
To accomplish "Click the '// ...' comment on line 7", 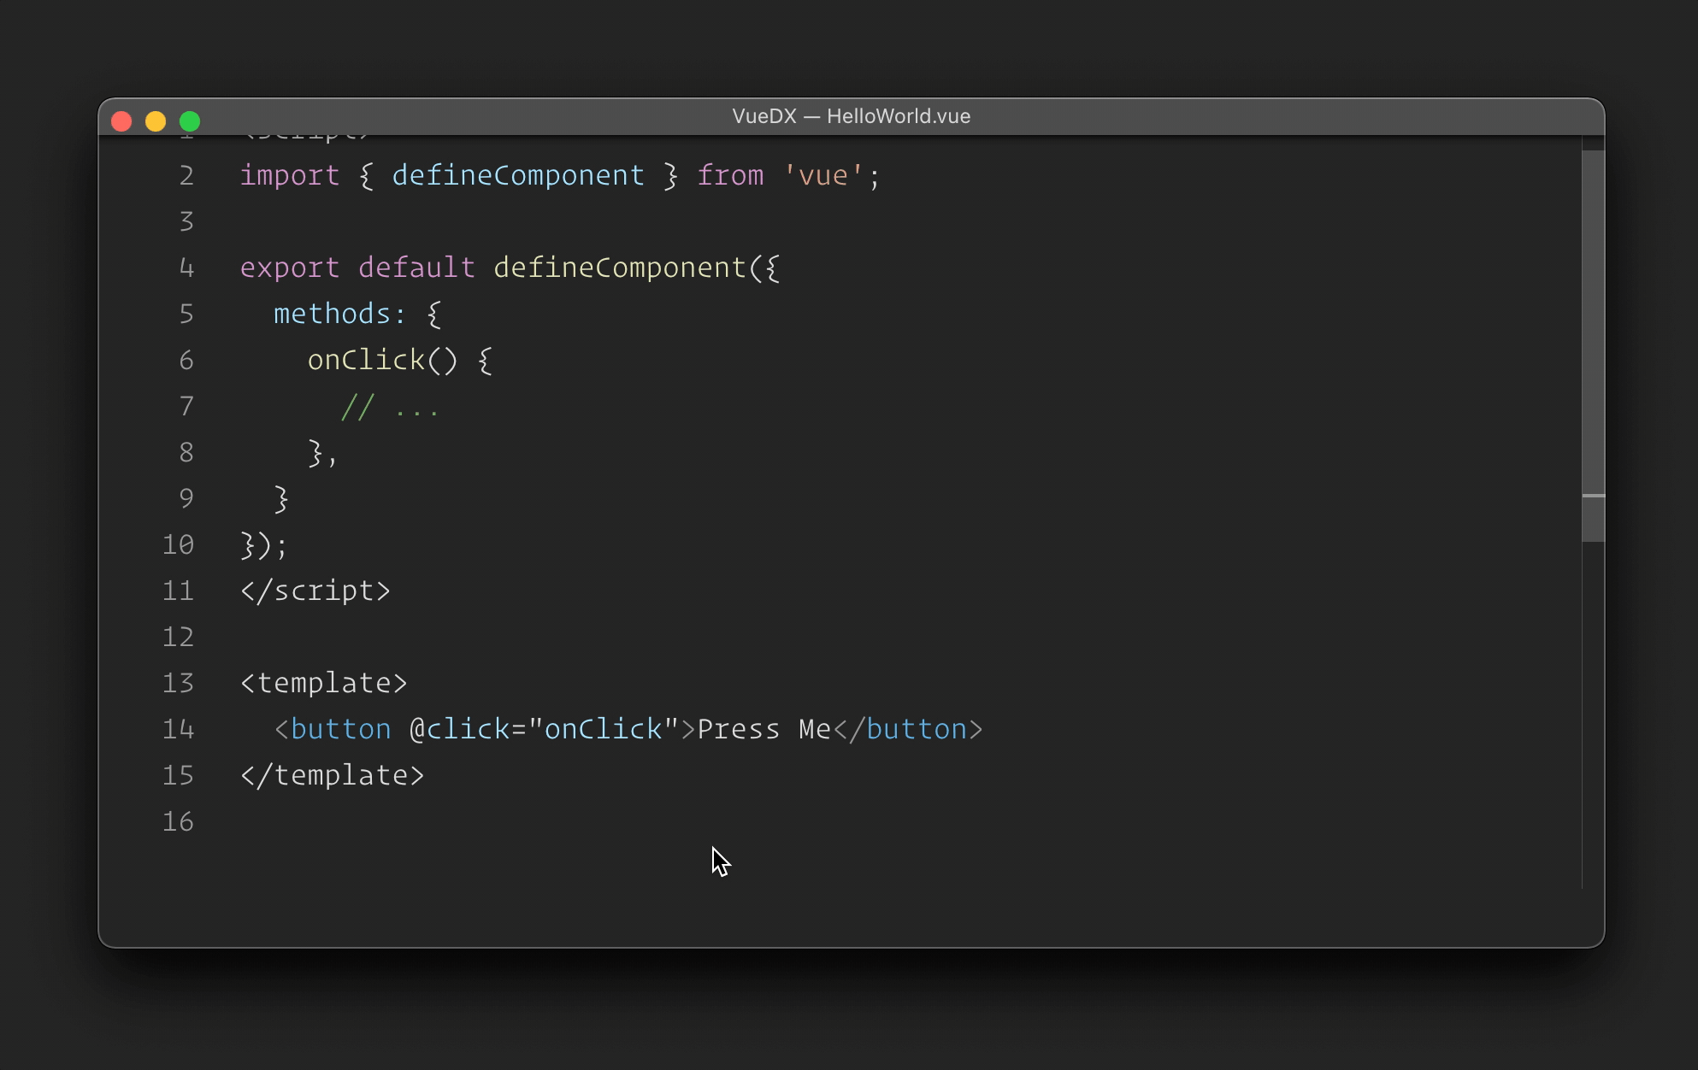I will pyautogui.click(x=390, y=407).
